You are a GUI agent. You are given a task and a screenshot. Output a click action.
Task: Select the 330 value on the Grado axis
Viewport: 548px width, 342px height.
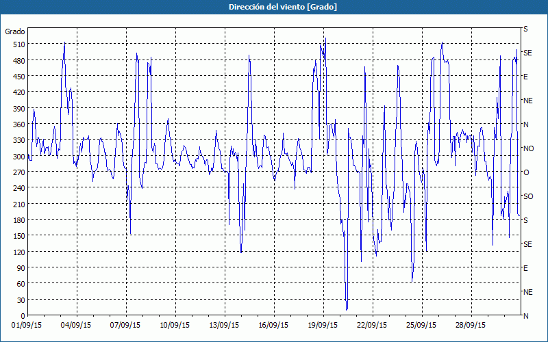coord(19,140)
